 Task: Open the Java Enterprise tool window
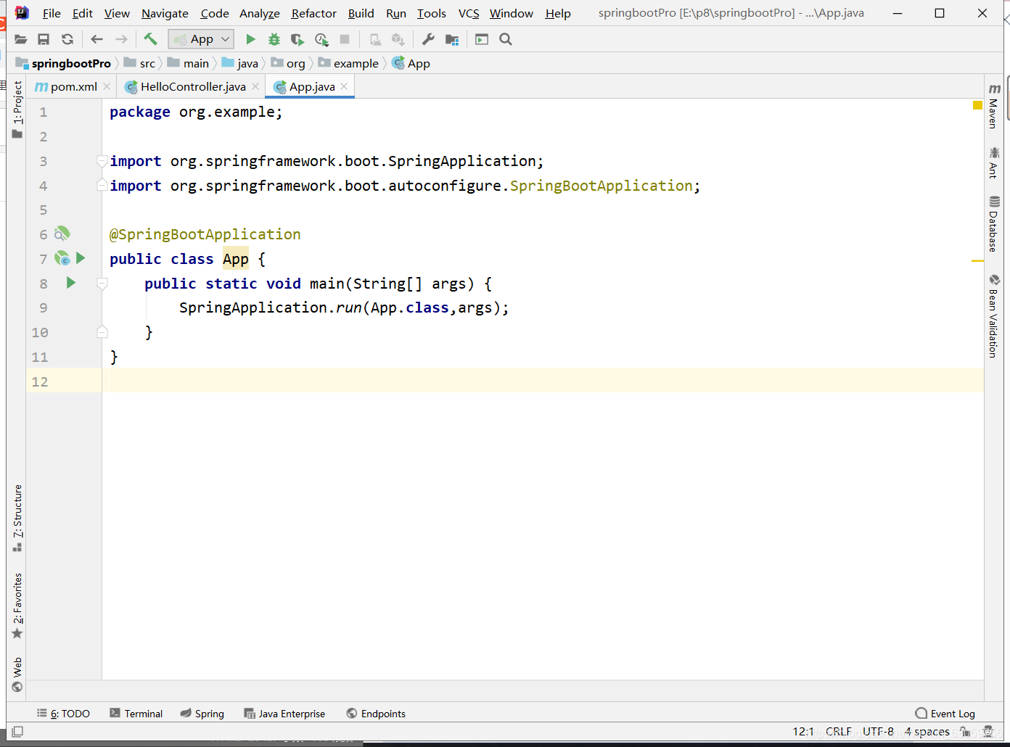[x=284, y=714]
